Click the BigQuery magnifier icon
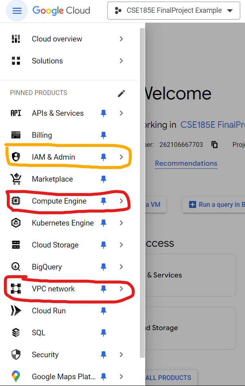The width and height of the screenshot is (245, 386). click(16, 267)
